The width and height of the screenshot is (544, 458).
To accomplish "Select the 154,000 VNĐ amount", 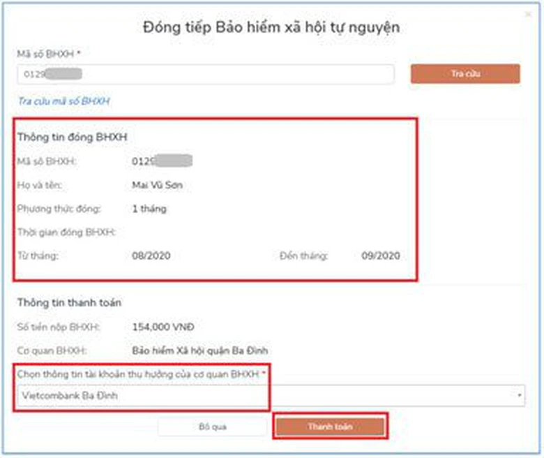I will pos(163,326).
